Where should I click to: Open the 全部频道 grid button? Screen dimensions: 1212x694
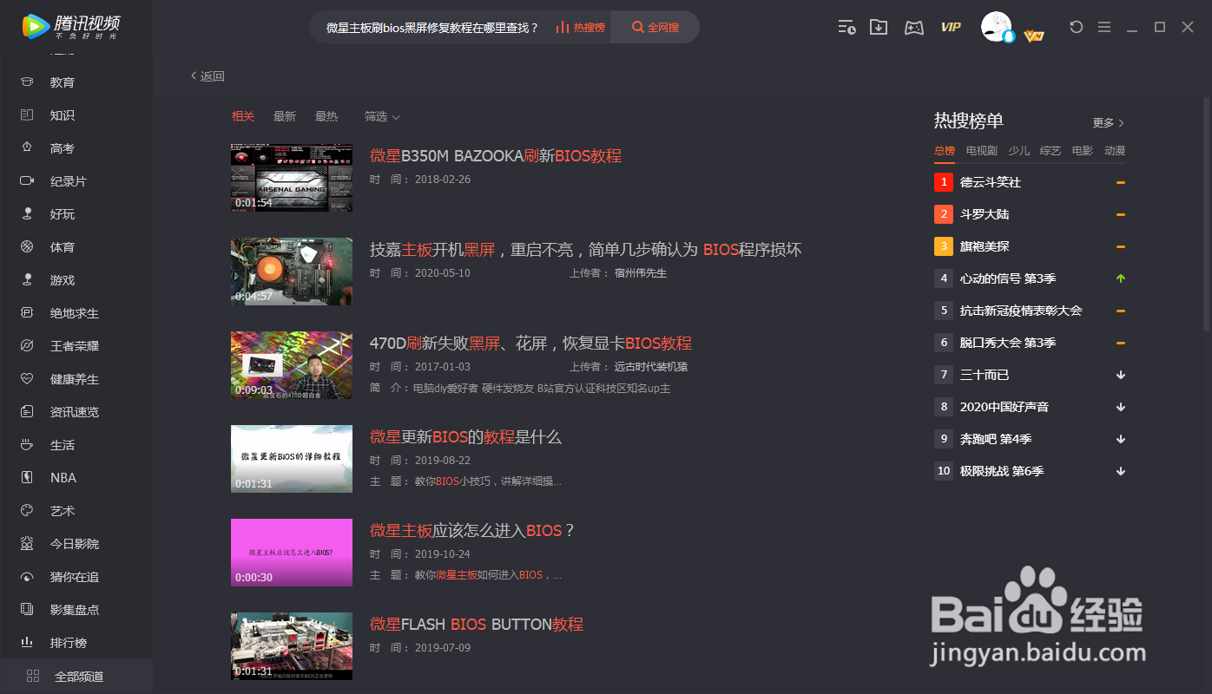76,676
